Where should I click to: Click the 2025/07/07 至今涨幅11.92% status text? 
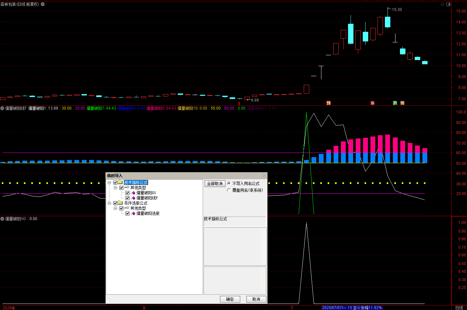(352, 308)
